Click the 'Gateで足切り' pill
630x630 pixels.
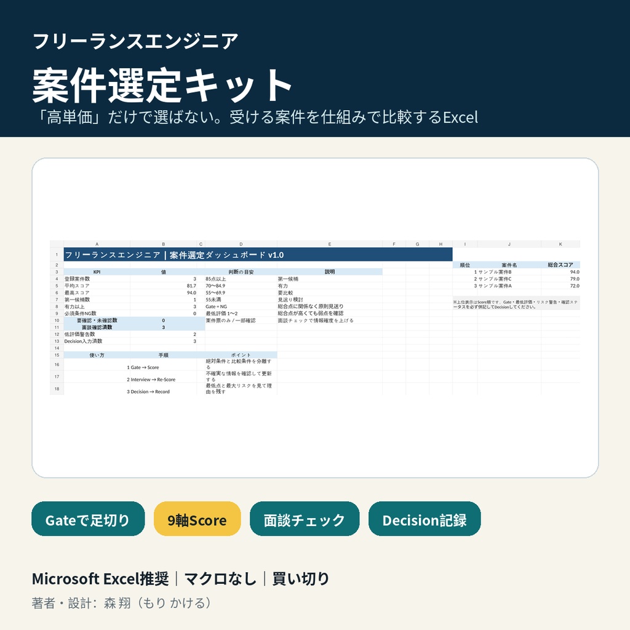pos(88,519)
